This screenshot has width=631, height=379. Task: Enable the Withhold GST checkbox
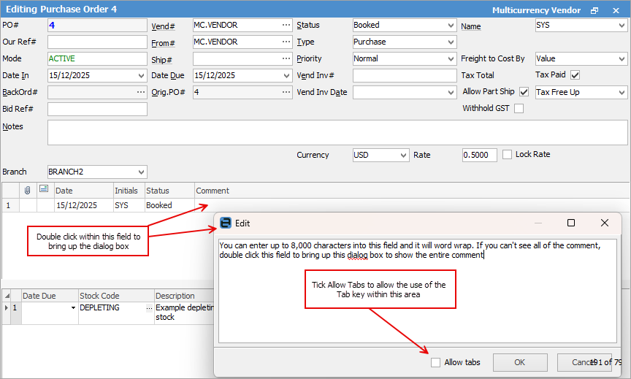pos(519,109)
